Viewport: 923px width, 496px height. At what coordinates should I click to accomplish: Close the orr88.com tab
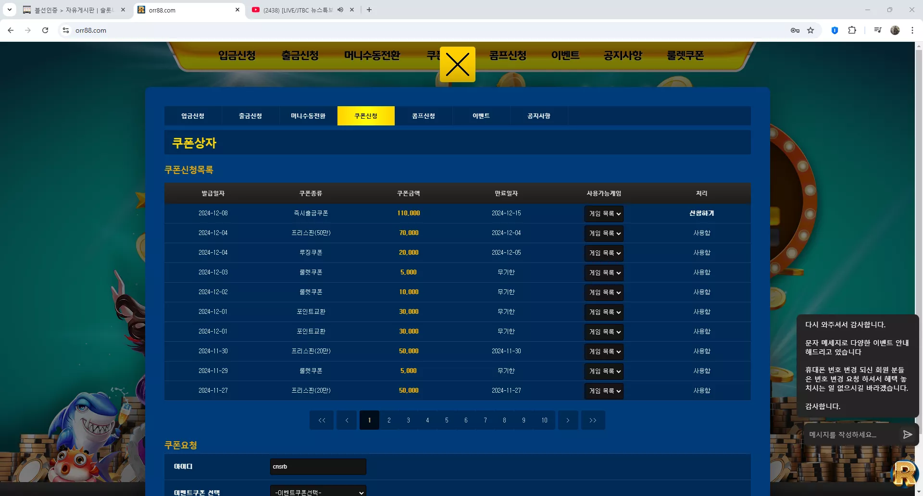point(237,10)
